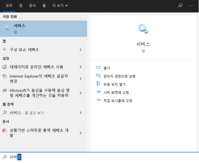Choose 관리자 권한으로 실행

click(119, 76)
